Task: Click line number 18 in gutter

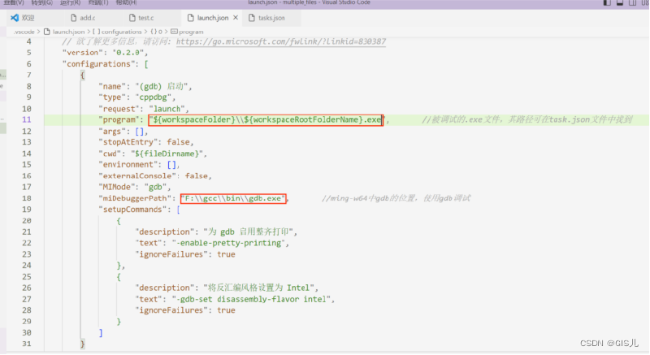Action: click(x=27, y=198)
